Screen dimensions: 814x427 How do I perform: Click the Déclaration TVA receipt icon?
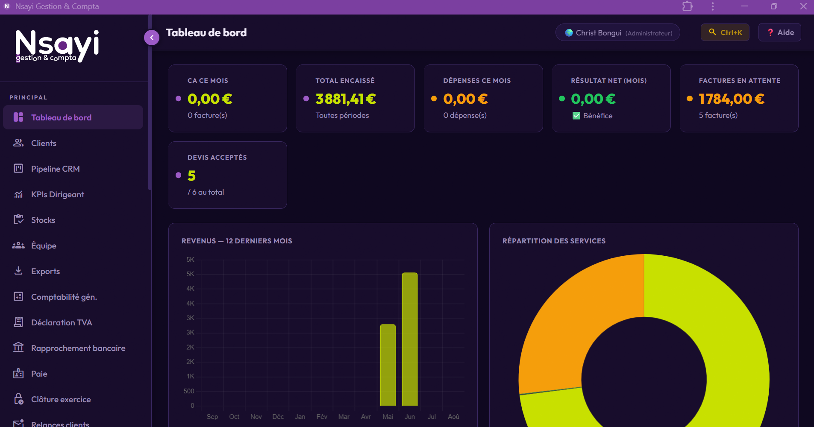(x=18, y=322)
